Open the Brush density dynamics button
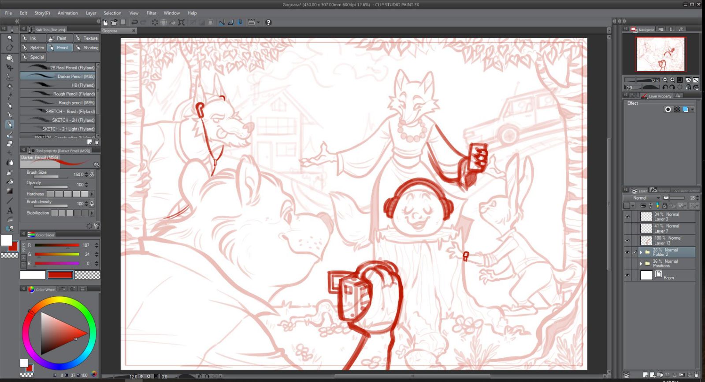Screen dimensions: 705x382 (92, 204)
